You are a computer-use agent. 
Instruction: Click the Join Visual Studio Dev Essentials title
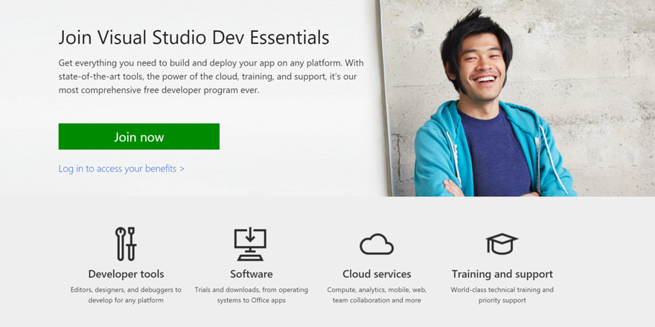point(194,38)
